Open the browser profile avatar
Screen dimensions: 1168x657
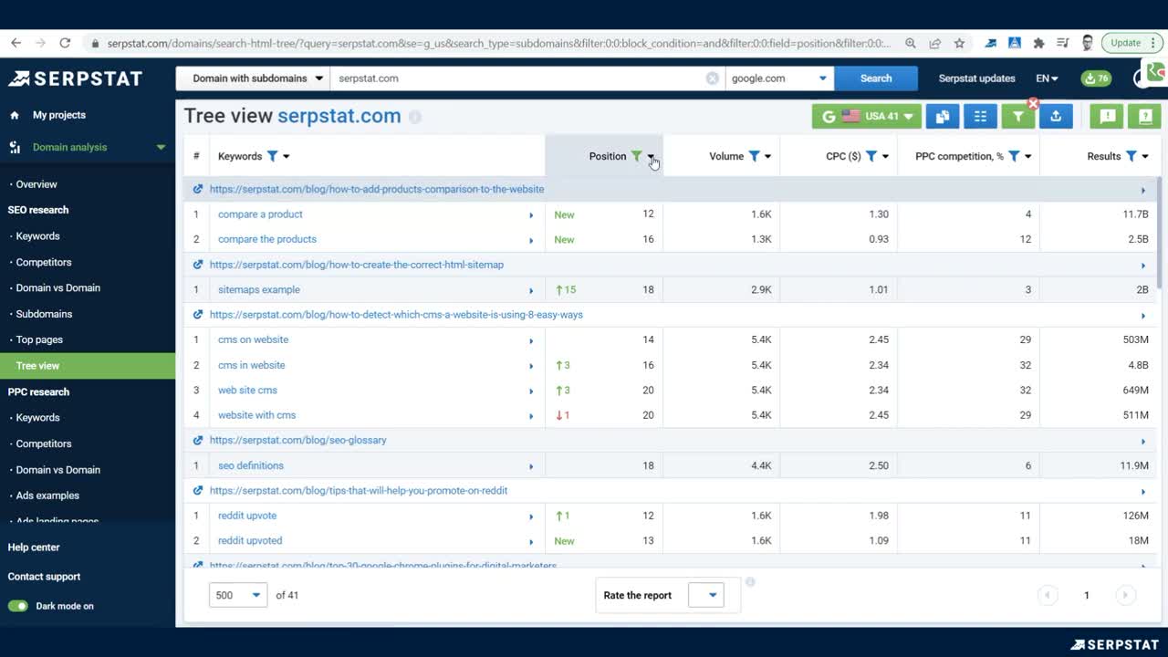1087,43
